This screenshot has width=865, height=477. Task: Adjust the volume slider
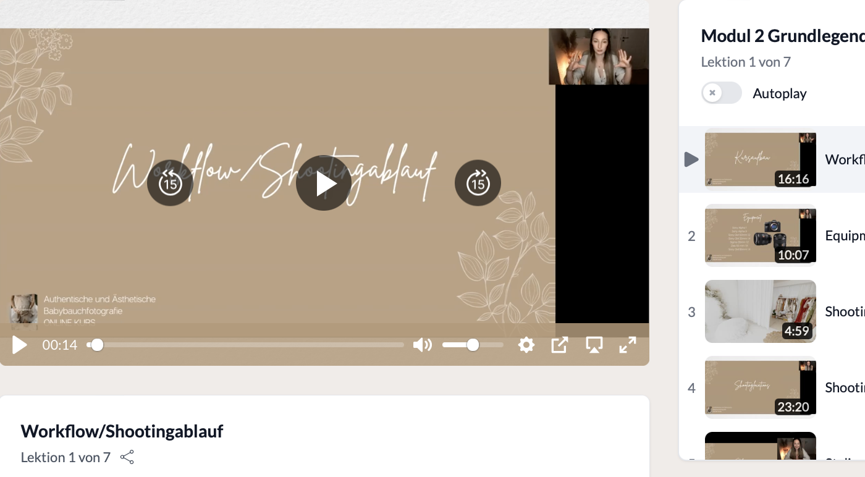pos(473,345)
